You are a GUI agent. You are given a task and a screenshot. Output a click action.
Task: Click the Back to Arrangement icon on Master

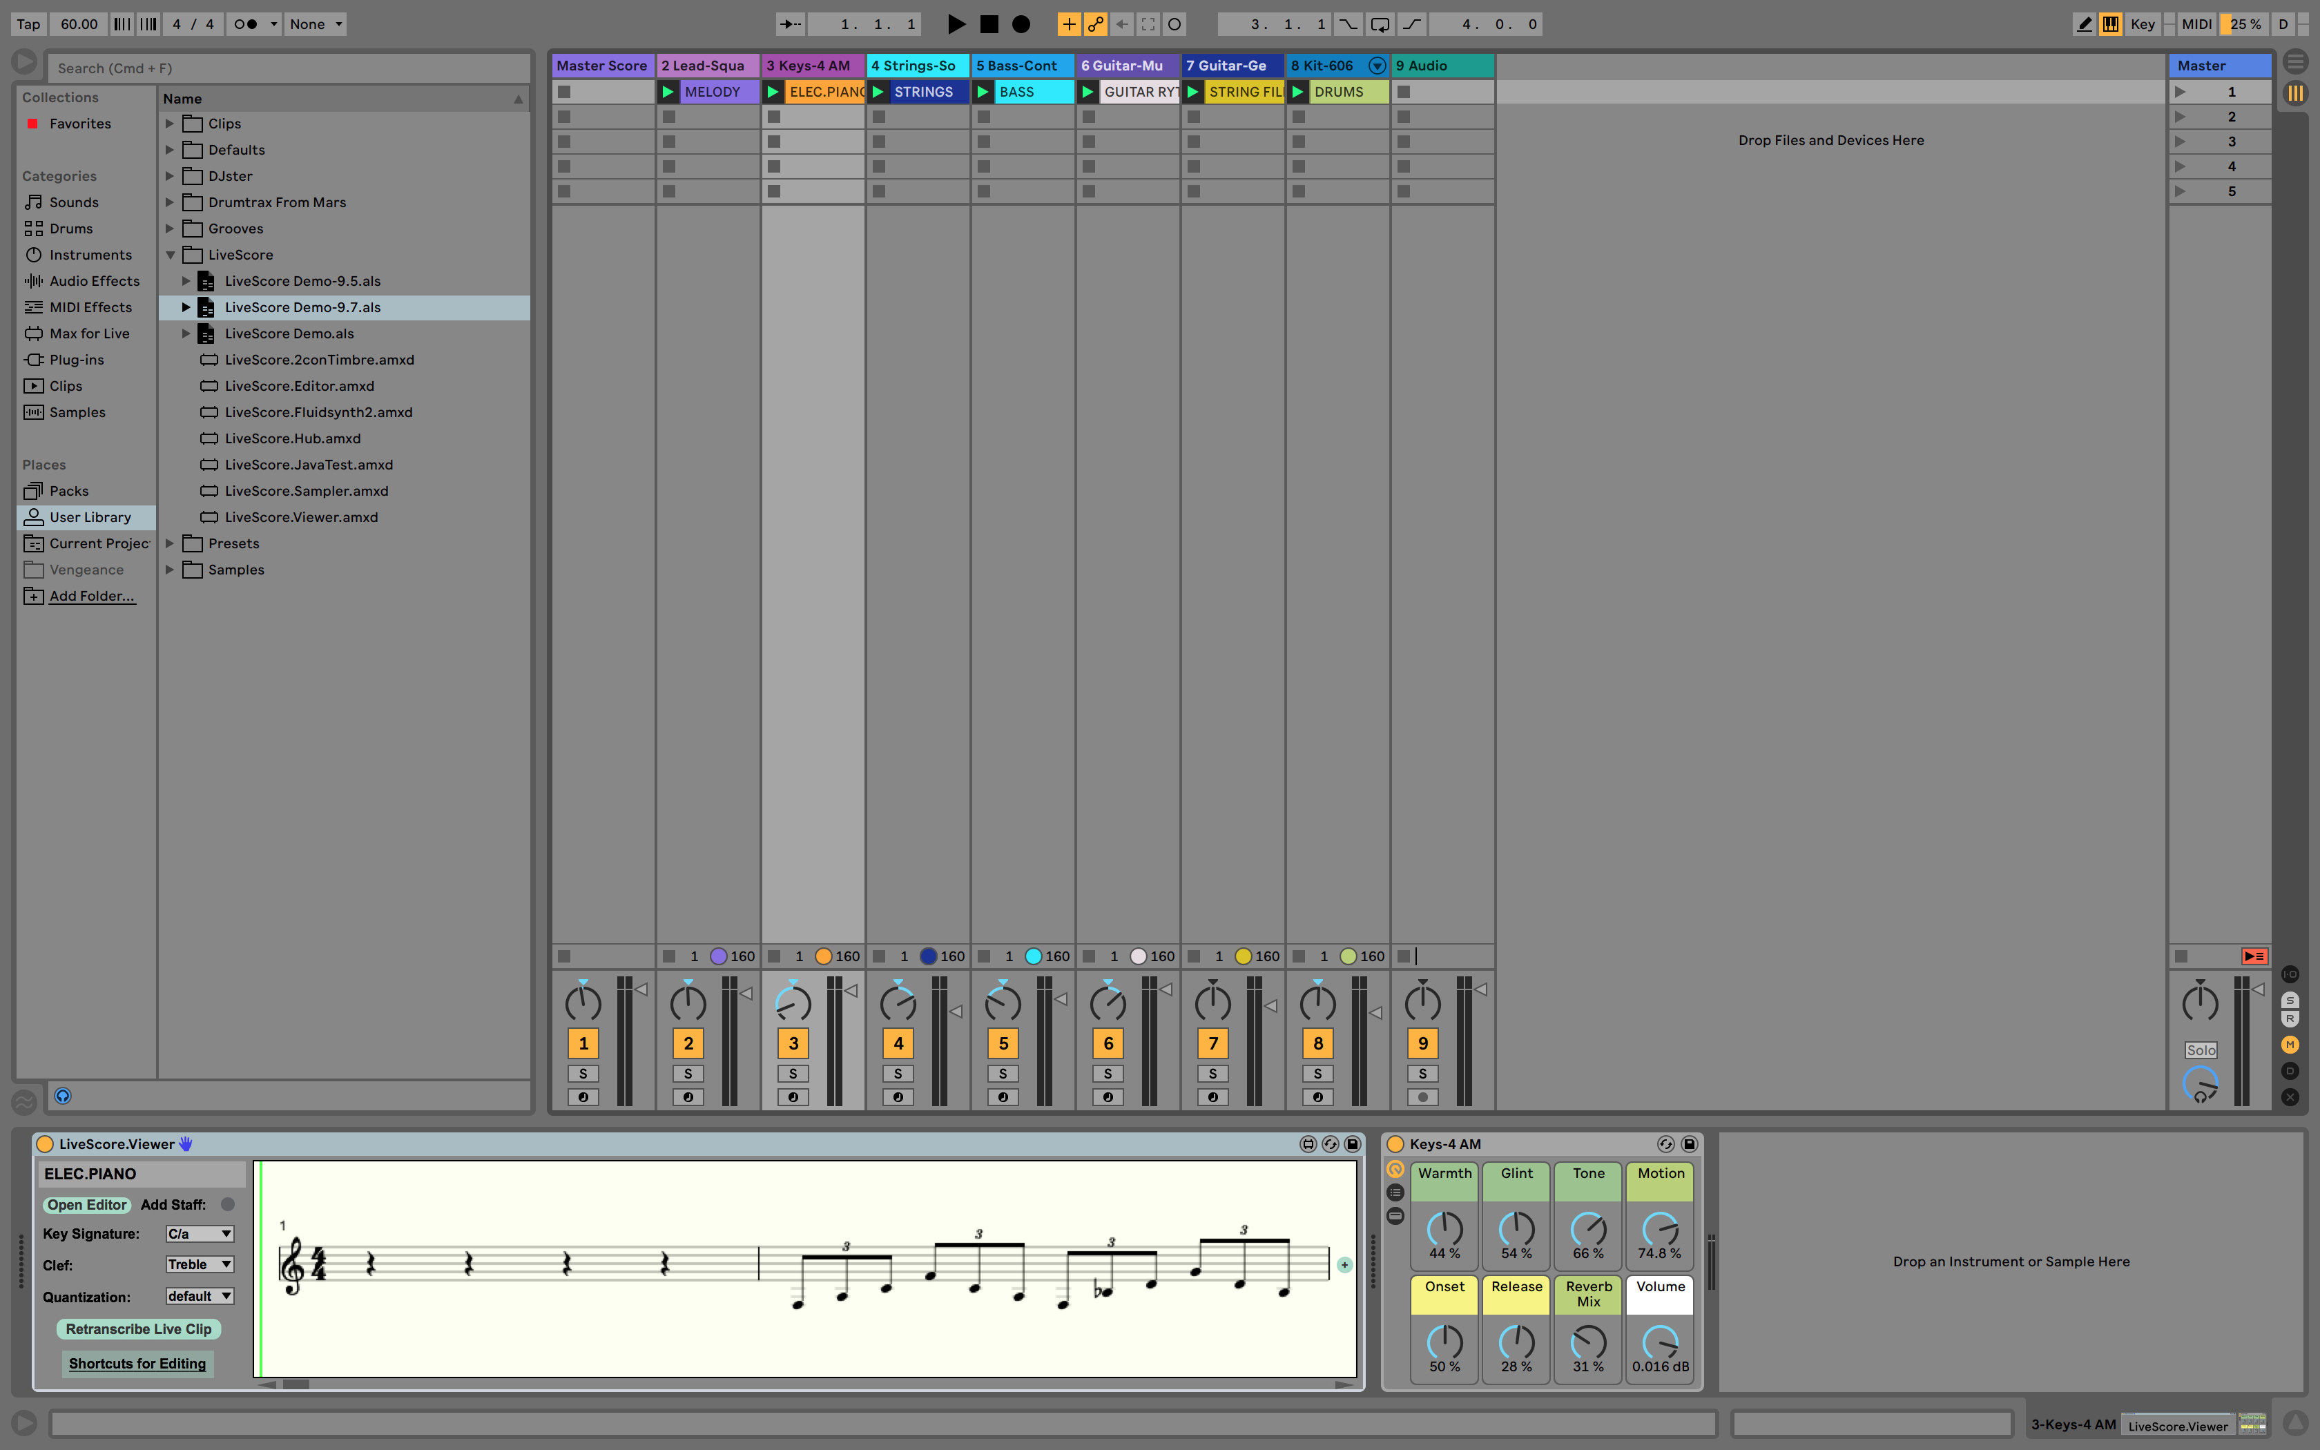coord(2254,956)
